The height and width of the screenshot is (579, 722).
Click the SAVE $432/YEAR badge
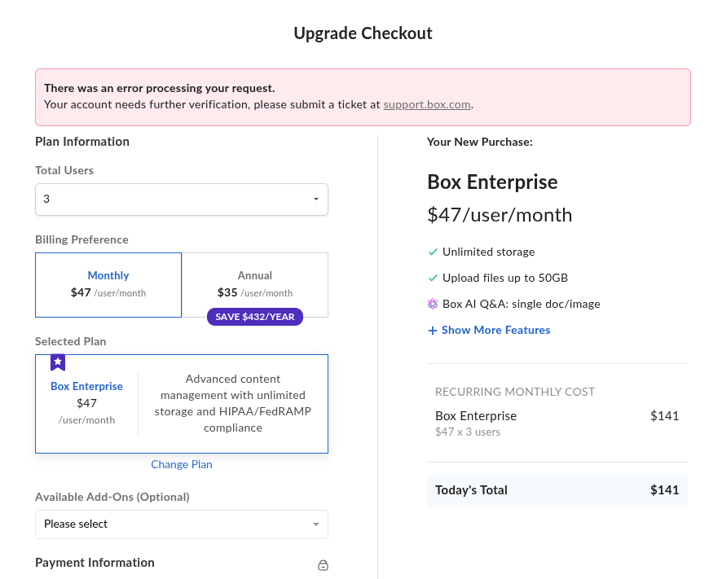(254, 317)
